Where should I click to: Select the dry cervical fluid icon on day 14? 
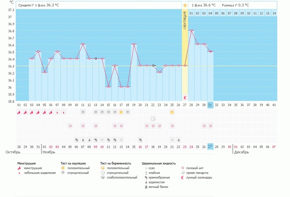102,140
